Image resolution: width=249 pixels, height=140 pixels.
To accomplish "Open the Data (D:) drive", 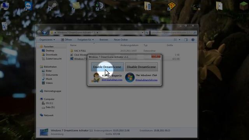I will 50,107.
